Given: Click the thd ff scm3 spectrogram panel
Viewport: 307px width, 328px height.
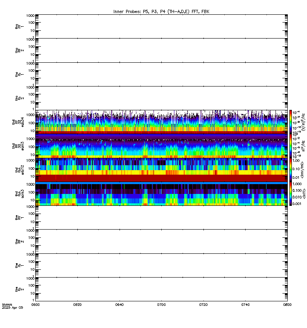Looking at the screenshot, I should (161, 146).
